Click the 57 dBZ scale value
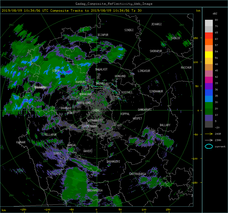This screenshot has width=228, height=213. pyautogui.click(x=216, y=45)
